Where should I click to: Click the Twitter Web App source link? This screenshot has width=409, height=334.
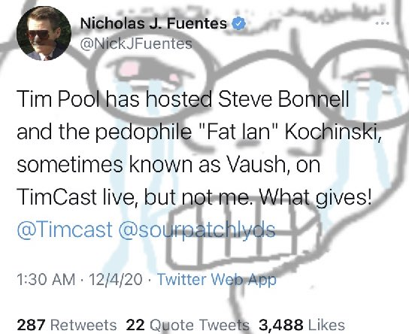pos(217,280)
